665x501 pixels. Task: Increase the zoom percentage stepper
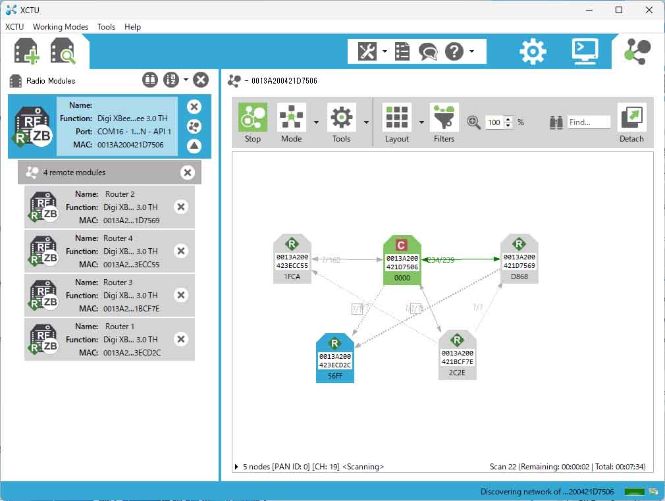[508, 119]
